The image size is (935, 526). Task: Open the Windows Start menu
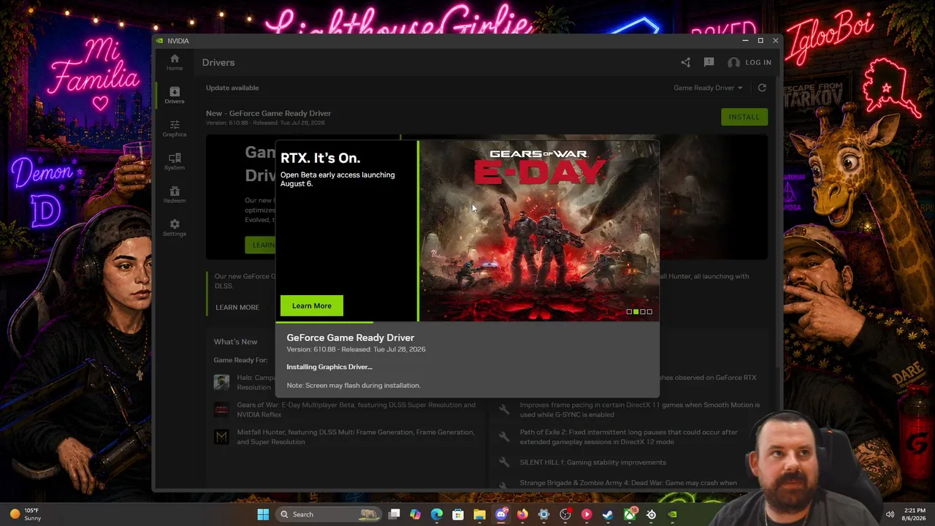[x=263, y=514]
